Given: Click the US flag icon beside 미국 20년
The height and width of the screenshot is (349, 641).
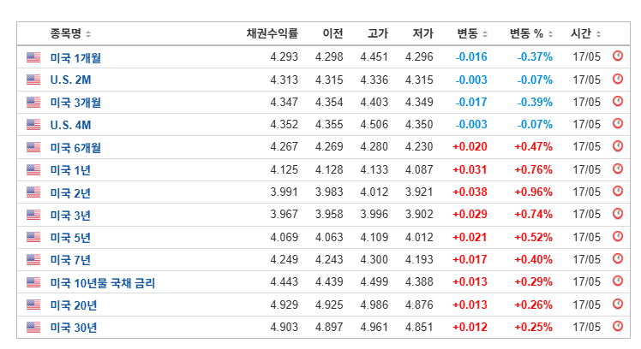Looking at the screenshot, I should point(33,305).
